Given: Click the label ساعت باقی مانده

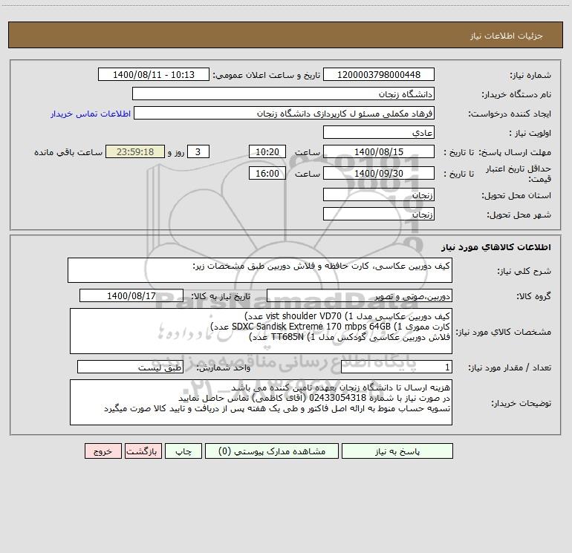Looking at the screenshot, I should tap(68, 152).
